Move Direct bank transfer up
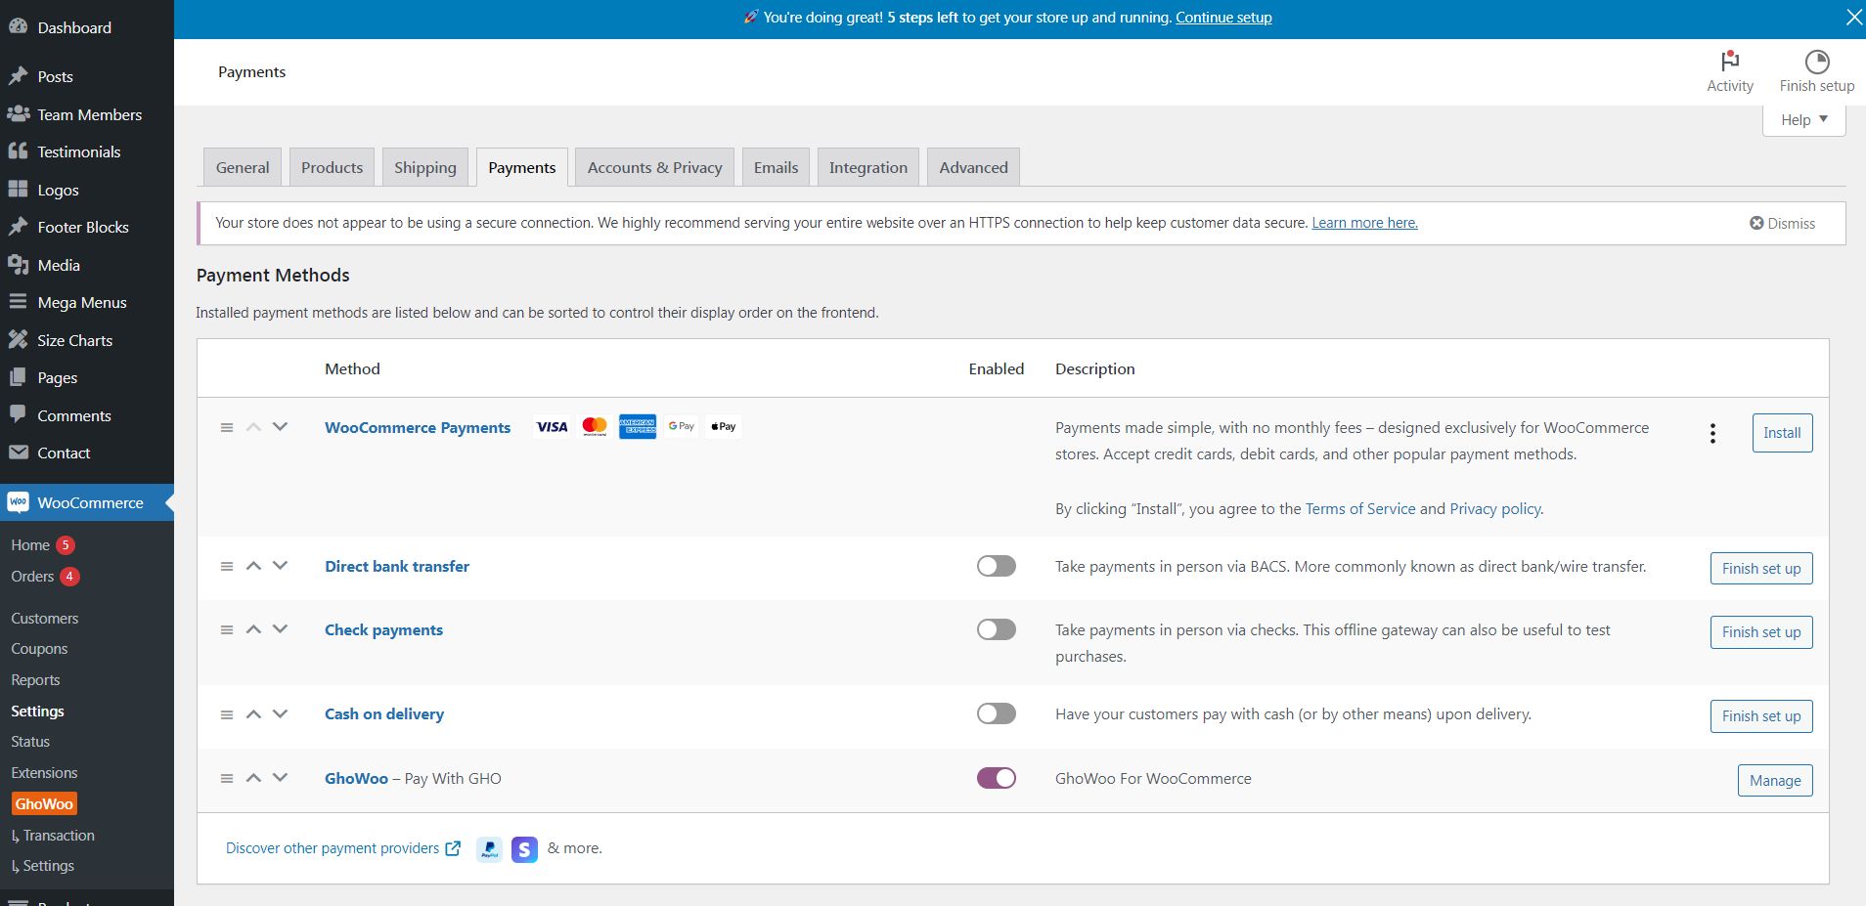 coord(253,566)
